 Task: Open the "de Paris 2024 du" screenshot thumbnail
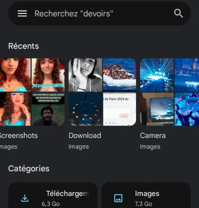(120, 109)
